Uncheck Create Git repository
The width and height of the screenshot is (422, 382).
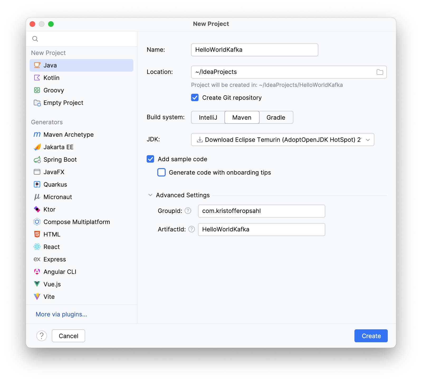[x=195, y=97]
